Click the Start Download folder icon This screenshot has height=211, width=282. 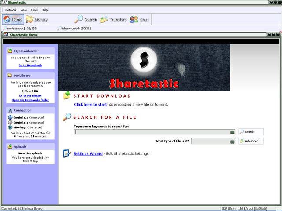[67, 95]
